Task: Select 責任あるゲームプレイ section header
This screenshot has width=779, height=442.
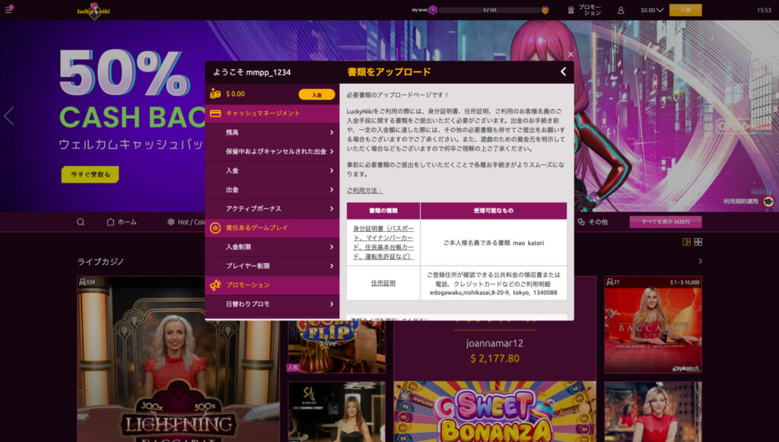Action: click(x=272, y=227)
